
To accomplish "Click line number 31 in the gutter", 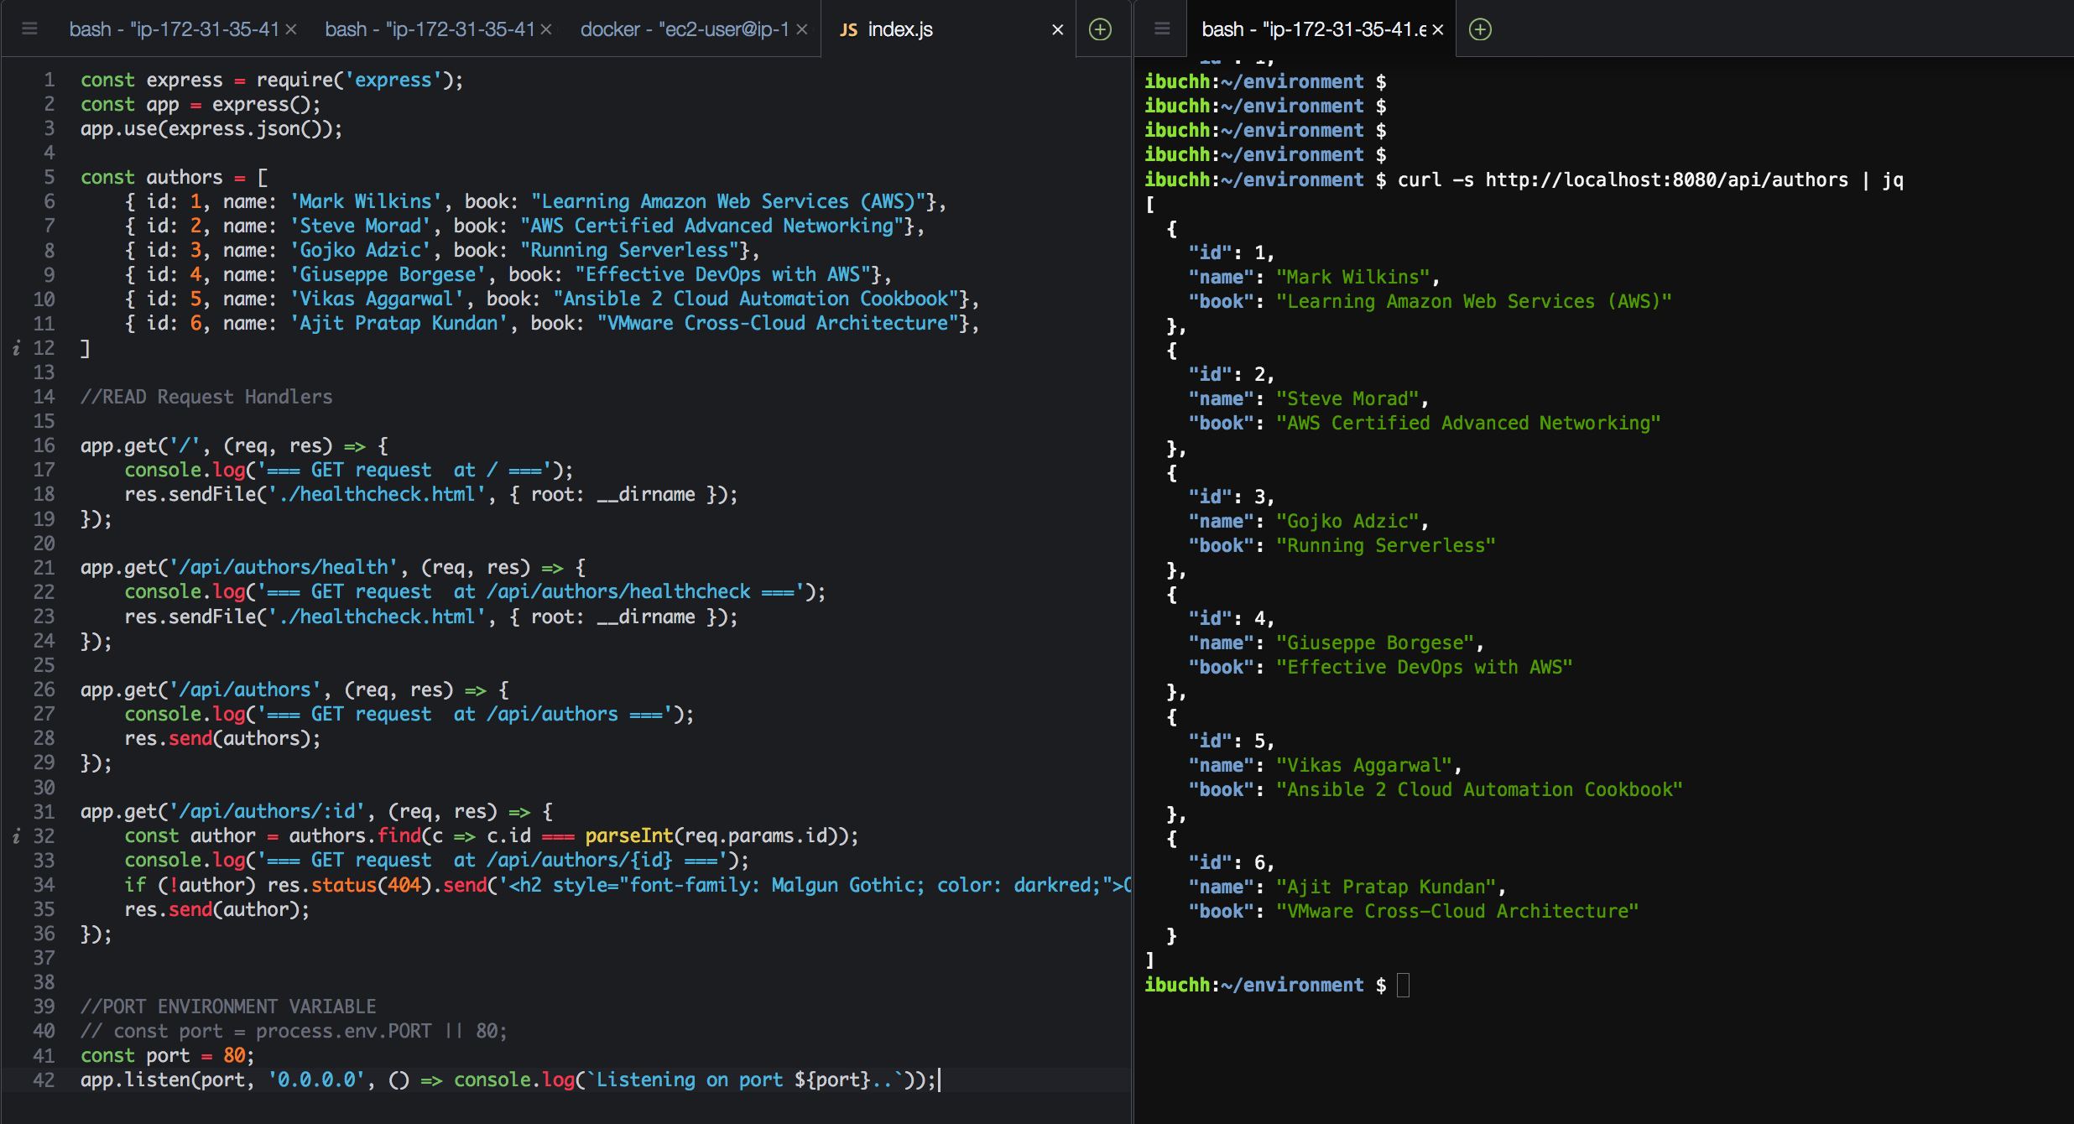I will (44, 812).
